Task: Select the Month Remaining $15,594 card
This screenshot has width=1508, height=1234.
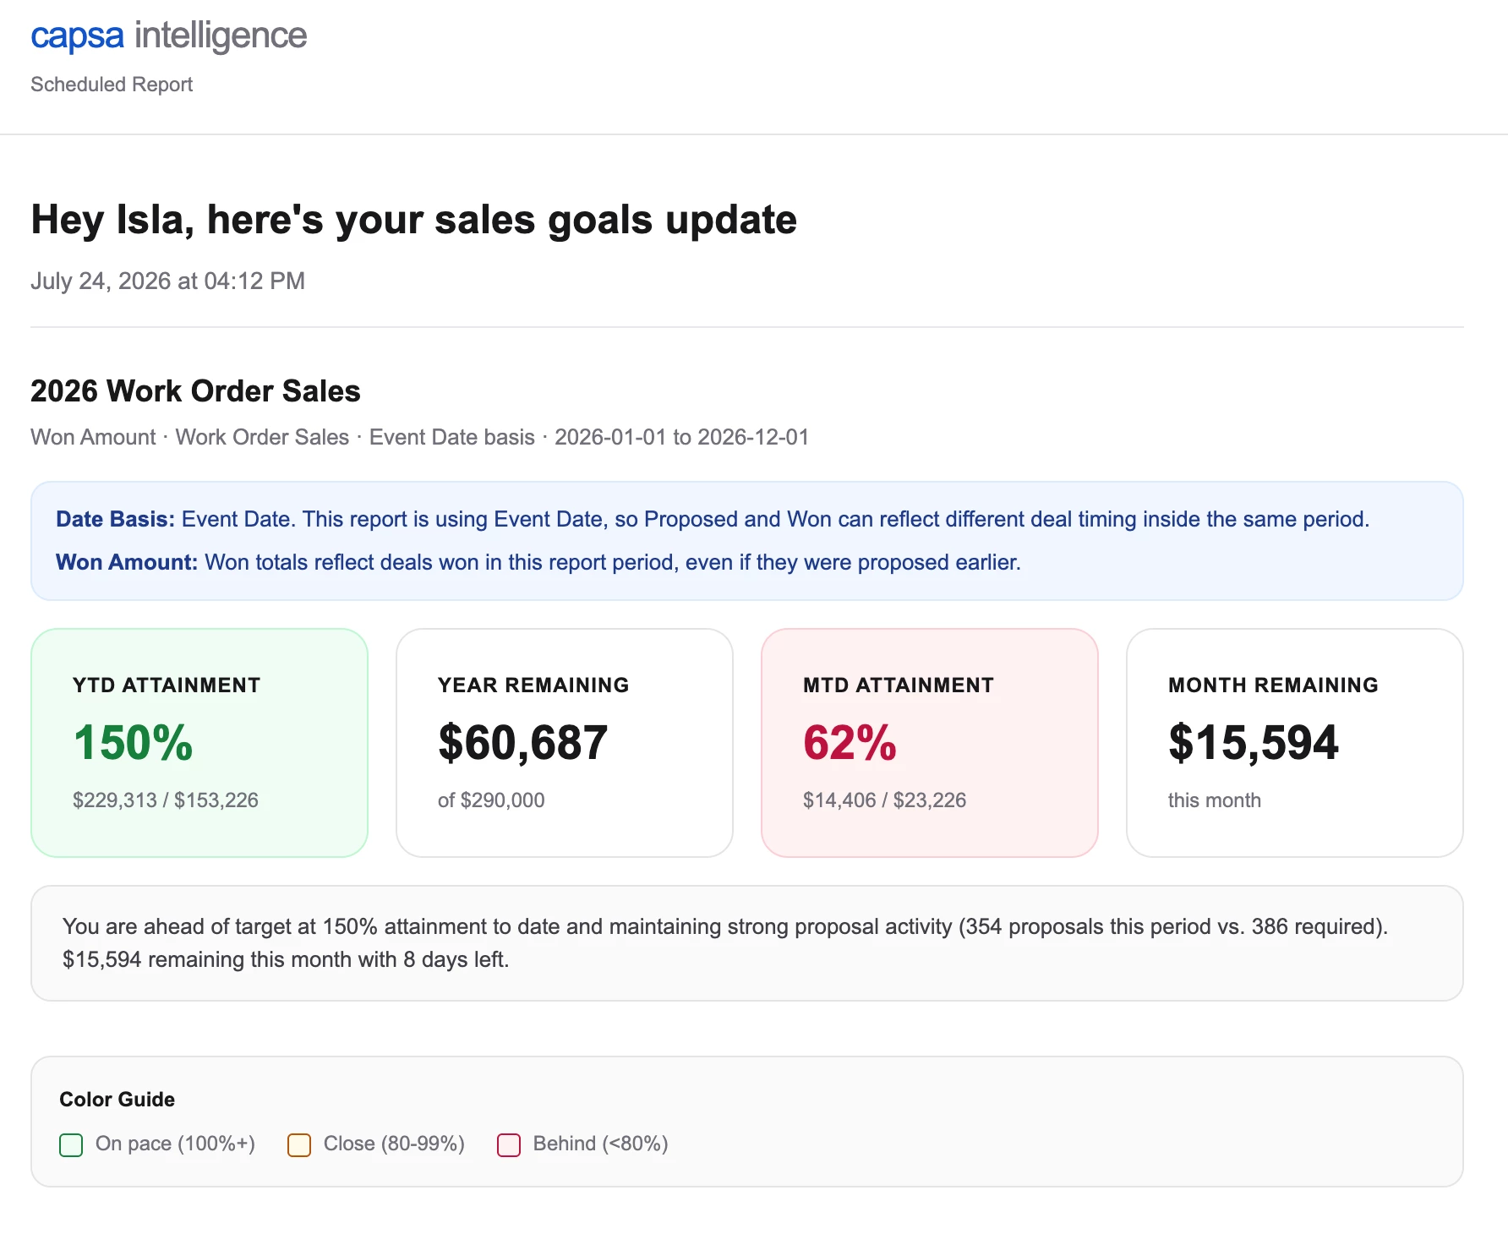Action: [1295, 743]
